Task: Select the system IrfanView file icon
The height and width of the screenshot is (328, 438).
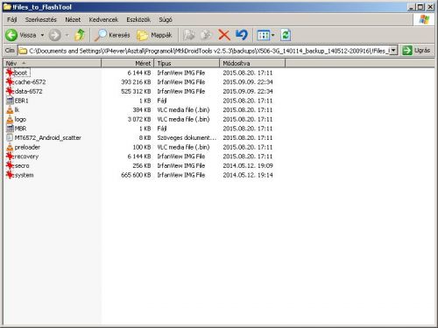Action: [x=10, y=175]
